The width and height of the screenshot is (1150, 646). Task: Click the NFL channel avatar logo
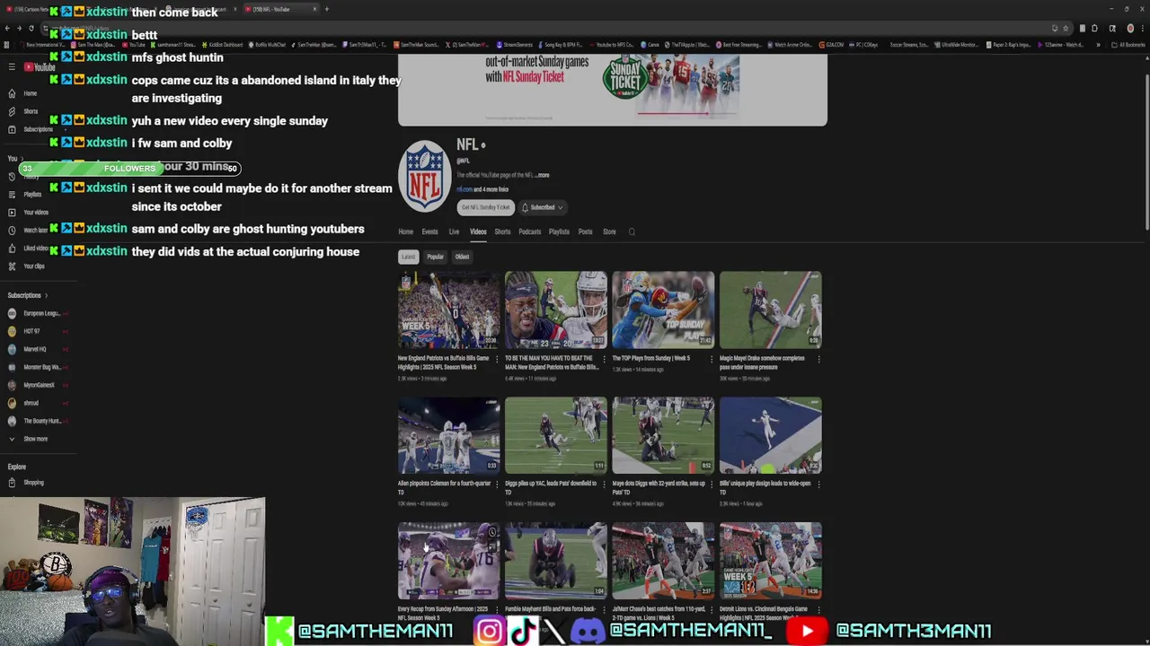425,176
